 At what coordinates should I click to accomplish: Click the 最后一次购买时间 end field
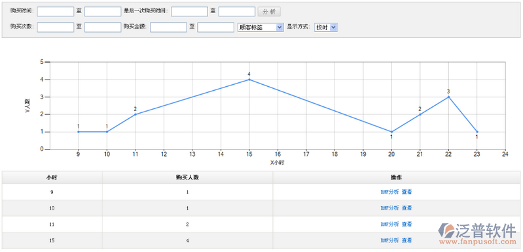tap(237, 12)
